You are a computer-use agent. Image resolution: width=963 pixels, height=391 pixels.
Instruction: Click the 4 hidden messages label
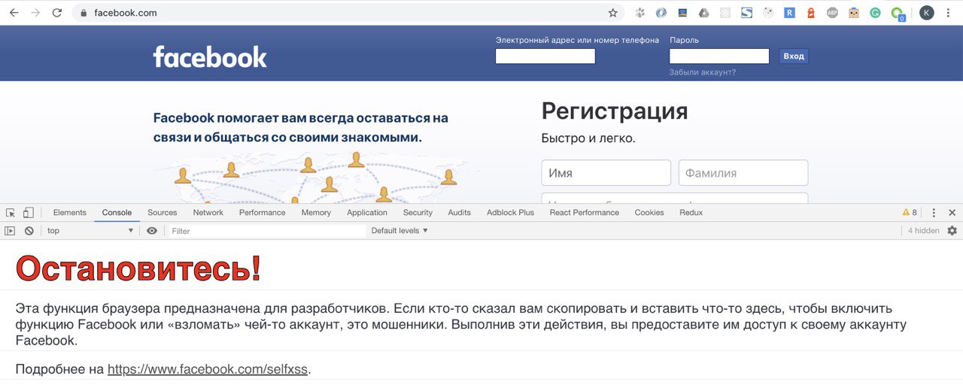click(x=924, y=231)
